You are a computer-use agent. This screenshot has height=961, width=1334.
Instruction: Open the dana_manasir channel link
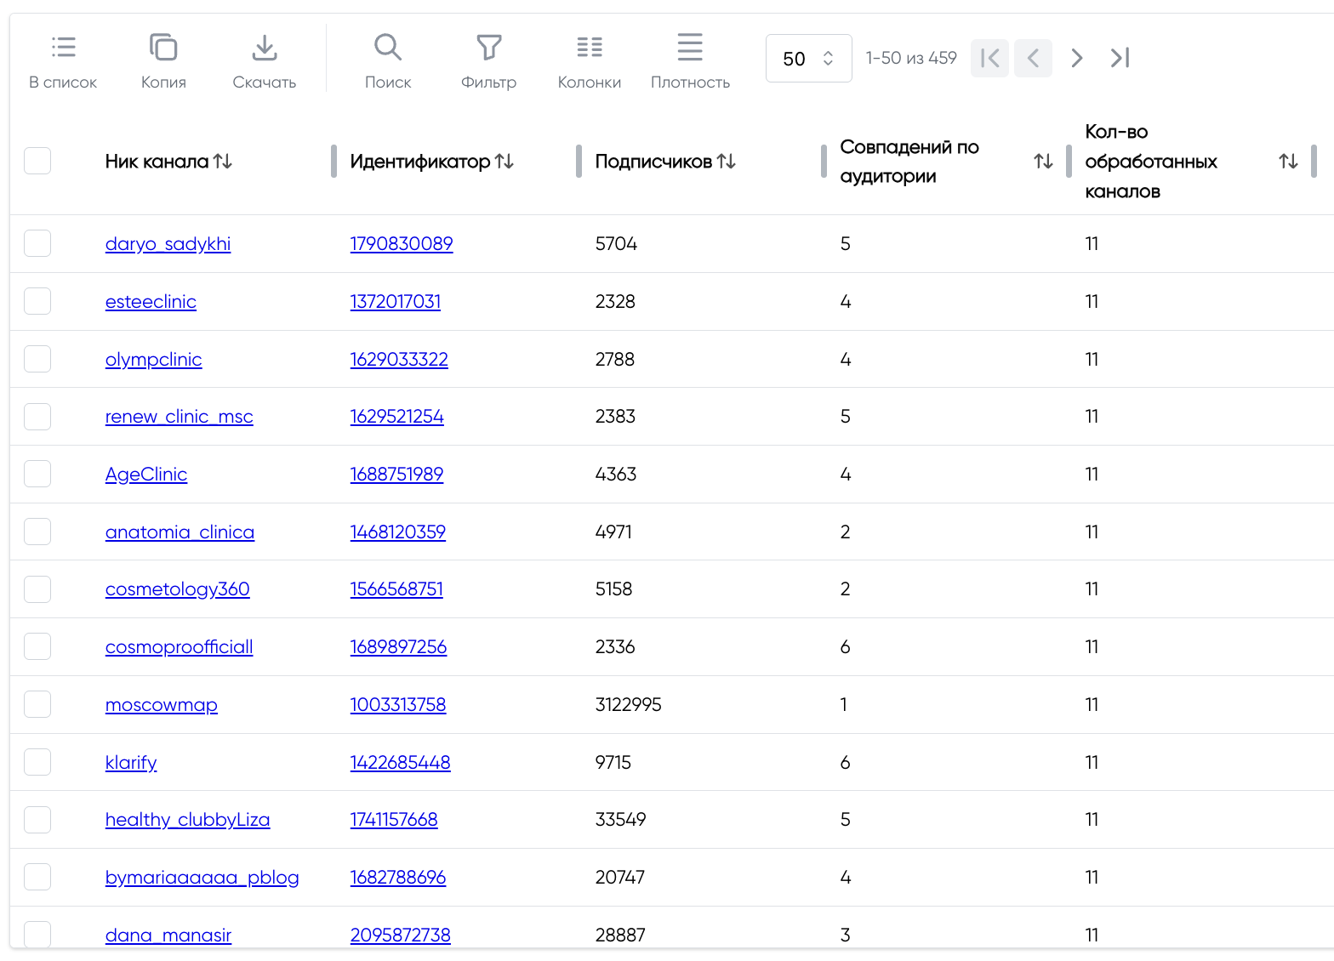pyautogui.click(x=168, y=935)
